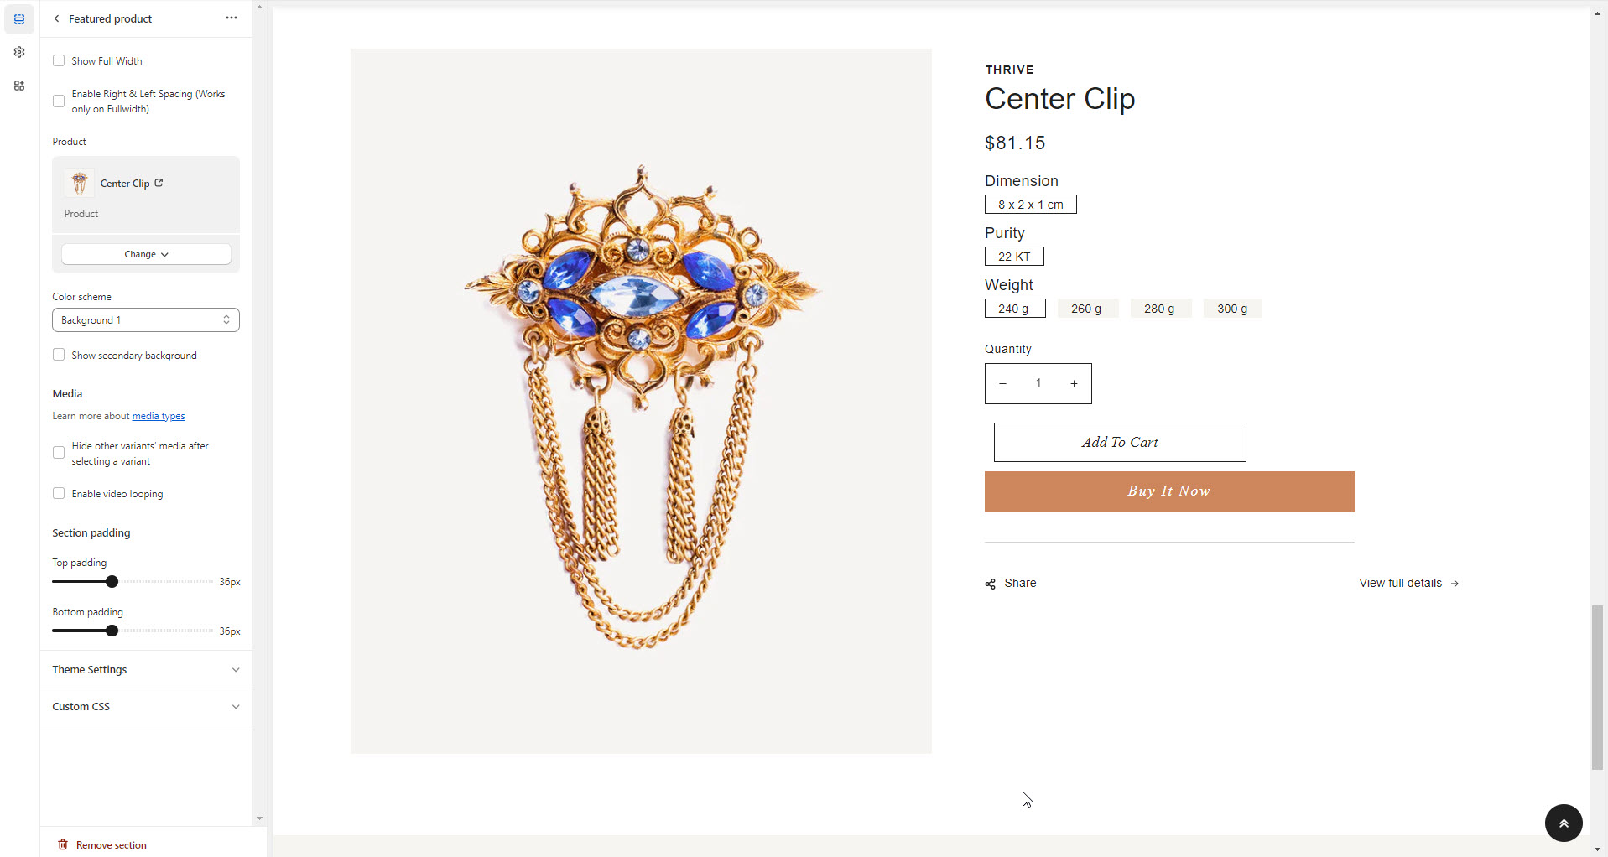Click Add To Cart button

[1120, 442]
